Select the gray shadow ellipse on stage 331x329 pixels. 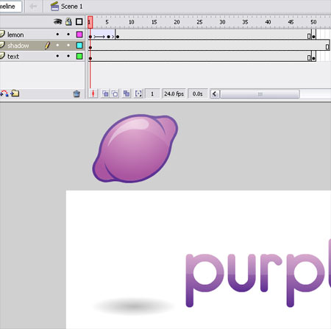(134, 306)
